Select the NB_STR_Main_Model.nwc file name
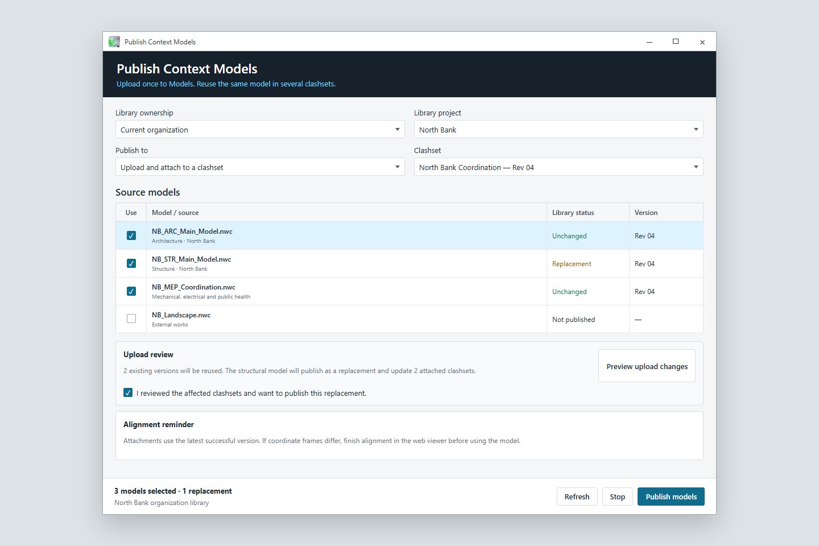Screen dimensions: 819x546 192,259
